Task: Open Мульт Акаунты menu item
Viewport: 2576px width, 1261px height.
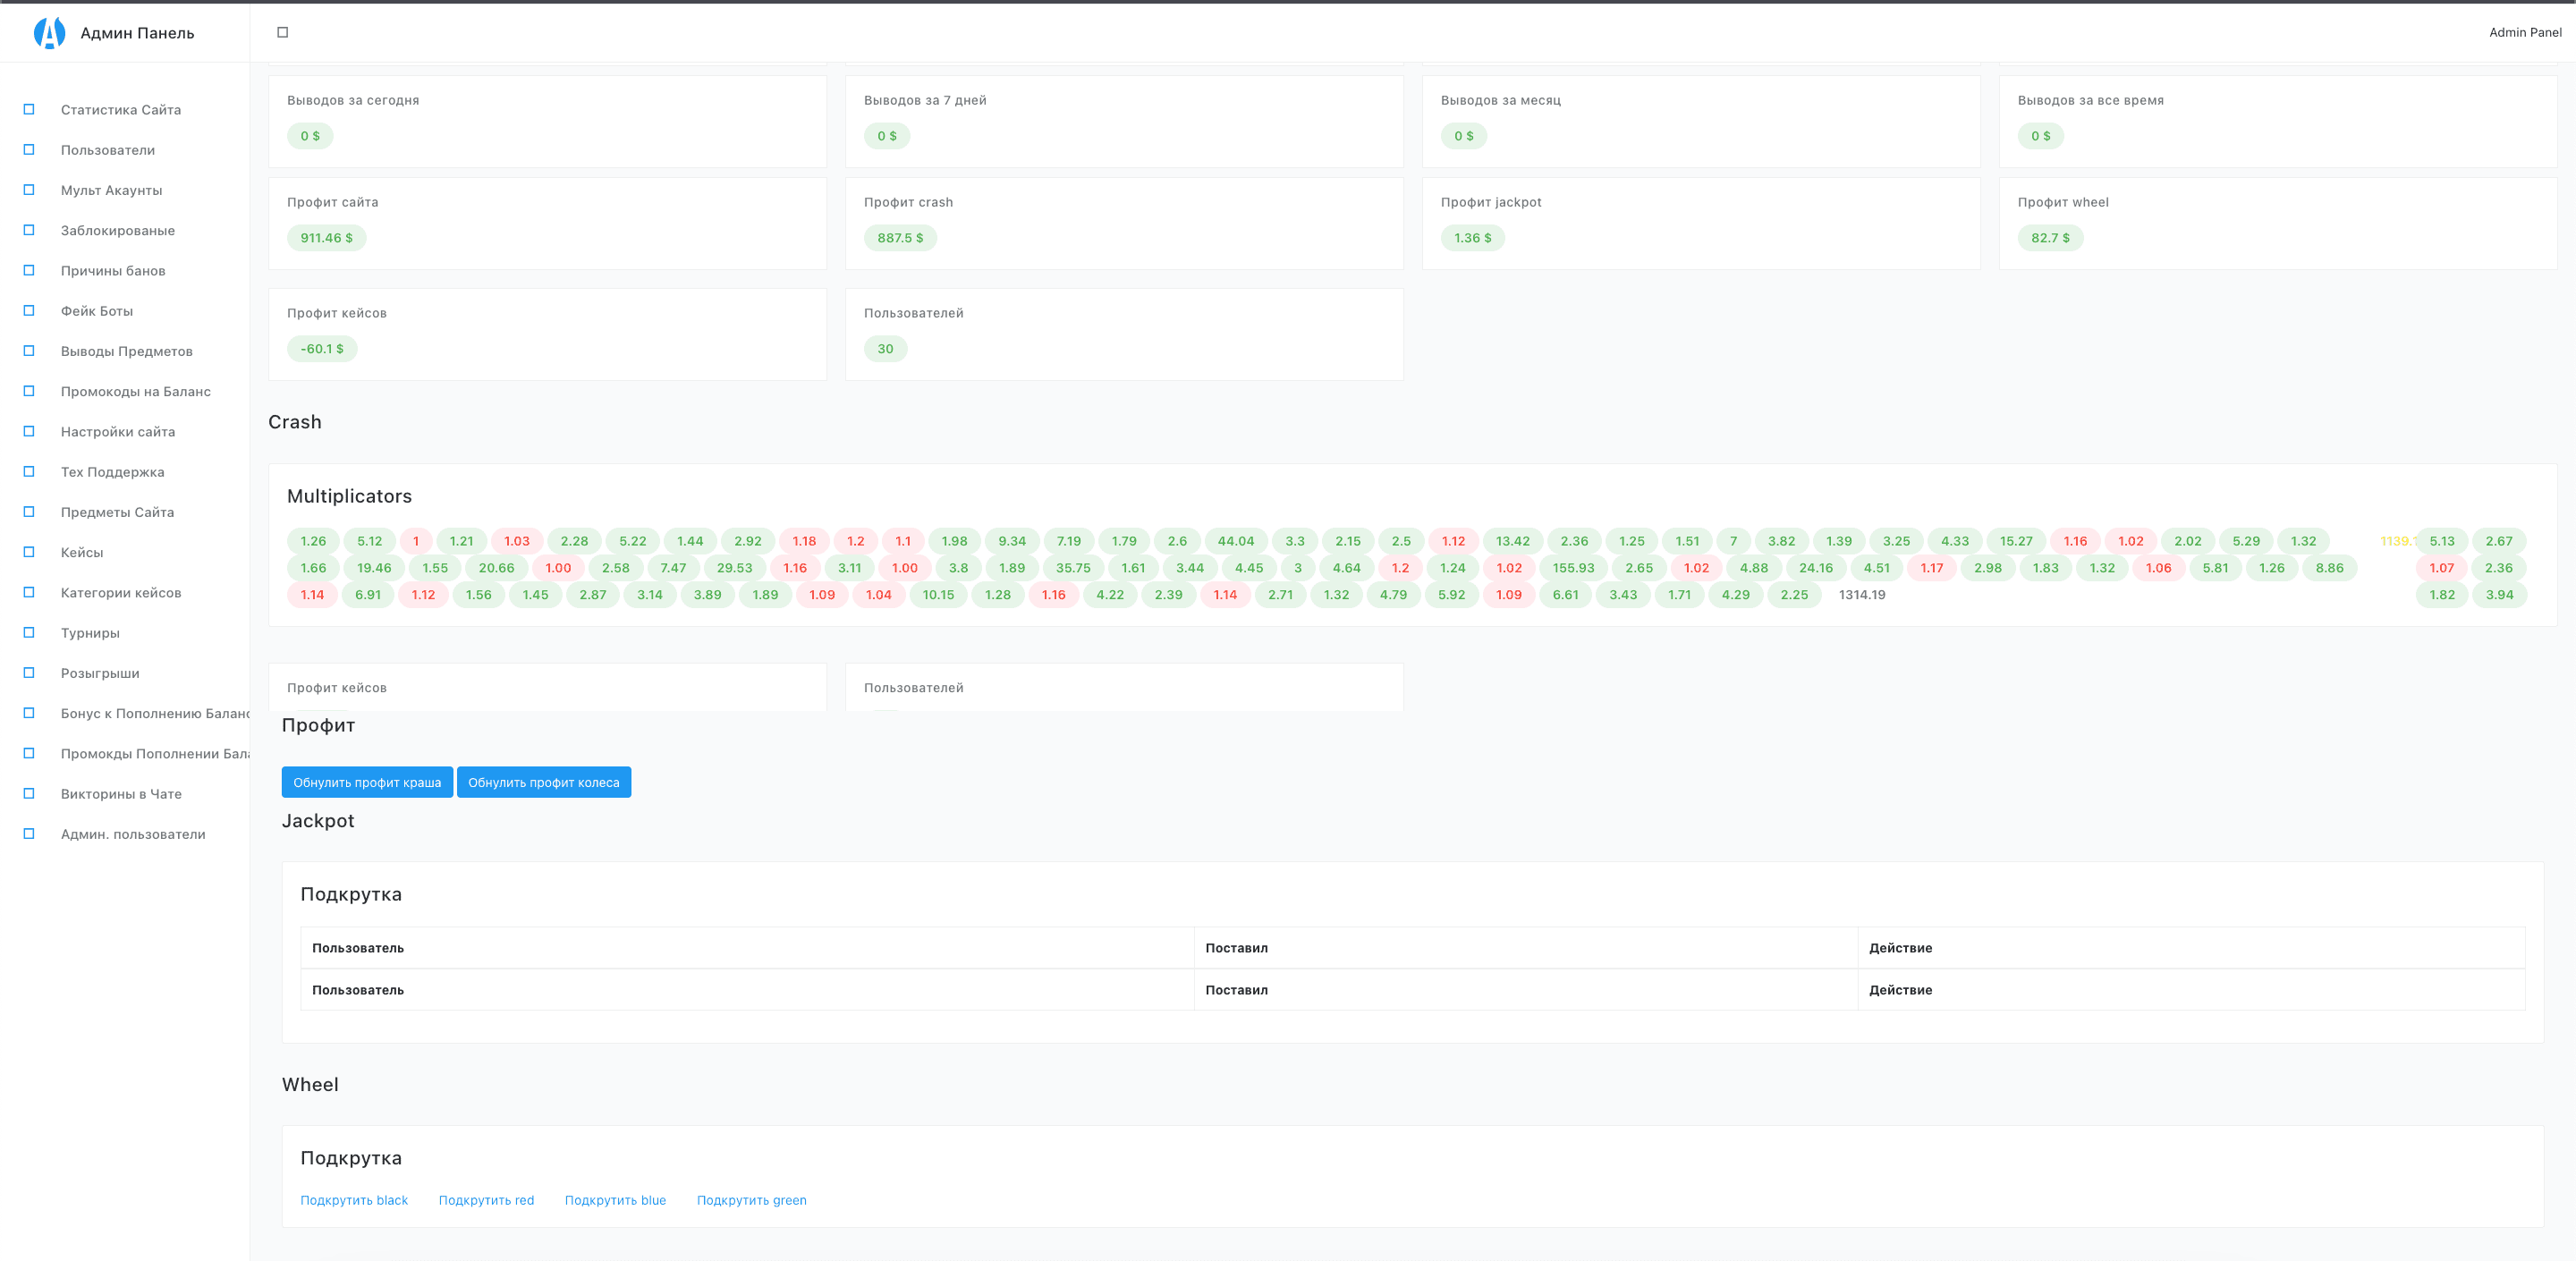Action: coord(111,190)
